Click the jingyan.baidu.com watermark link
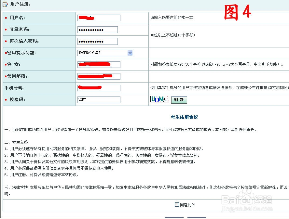Viewport: 289px width, 219px height. pyautogui.click(x=257, y=209)
